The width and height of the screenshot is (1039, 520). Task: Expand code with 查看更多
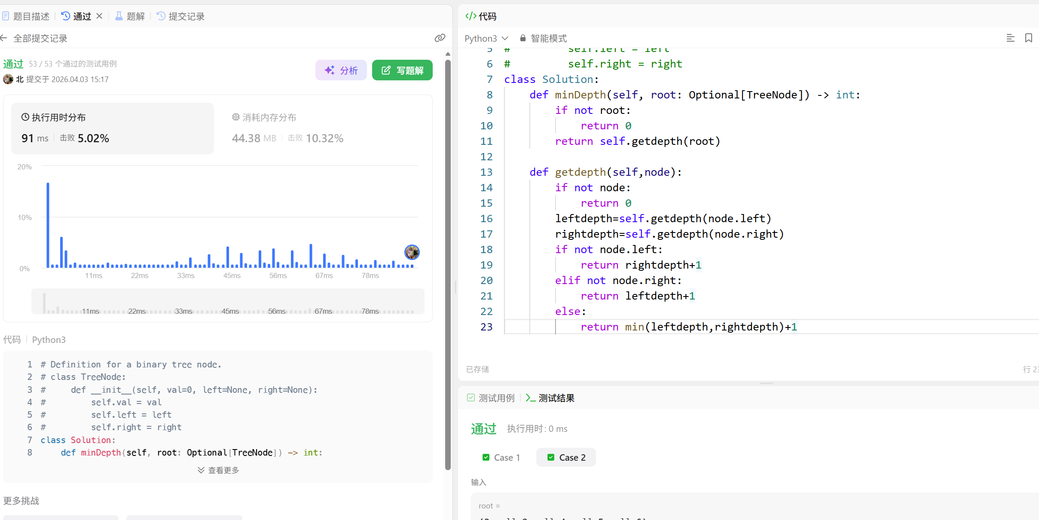tap(218, 470)
